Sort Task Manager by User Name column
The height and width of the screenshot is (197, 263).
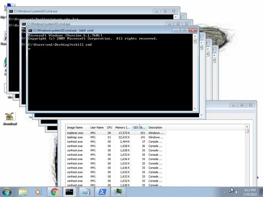coord(97,127)
